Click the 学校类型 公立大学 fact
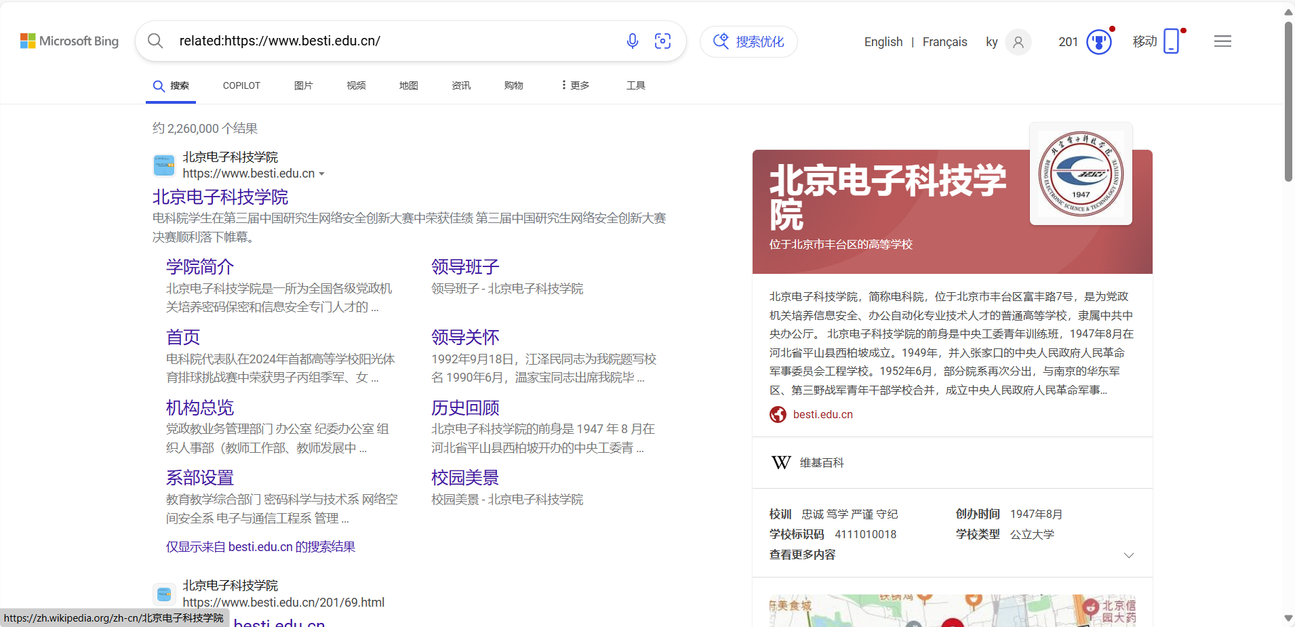The height and width of the screenshot is (627, 1295). pyautogui.click(x=1005, y=535)
